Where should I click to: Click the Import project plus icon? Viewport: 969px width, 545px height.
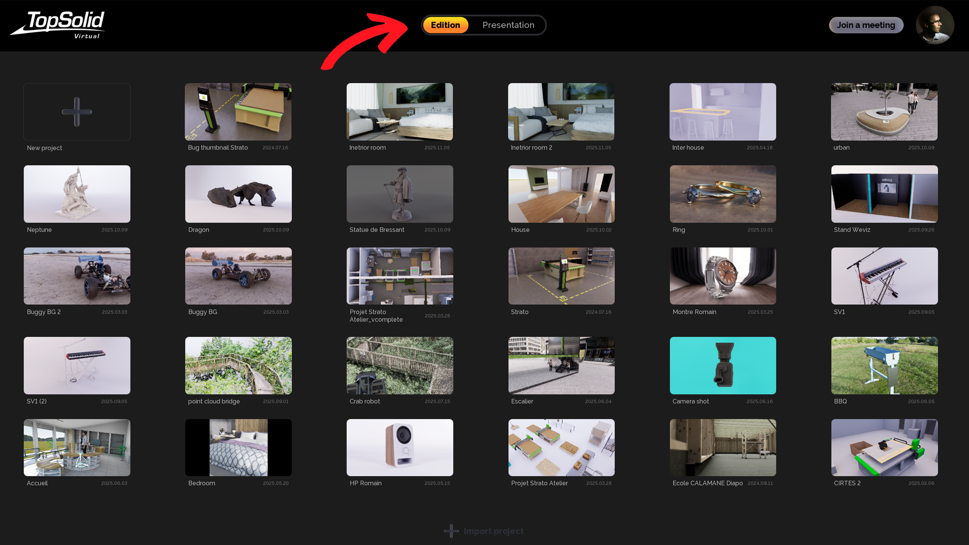451,531
